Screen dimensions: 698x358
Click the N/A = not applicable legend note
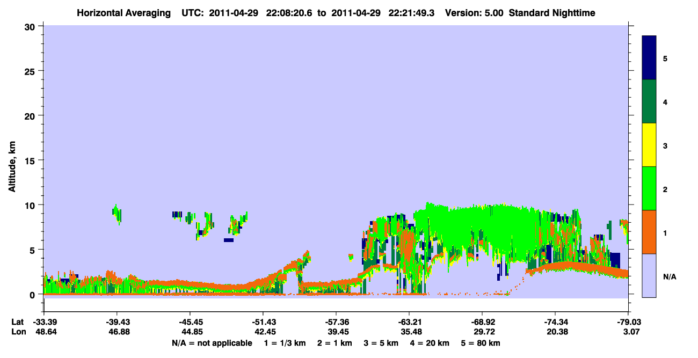click(x=212, y=343)
